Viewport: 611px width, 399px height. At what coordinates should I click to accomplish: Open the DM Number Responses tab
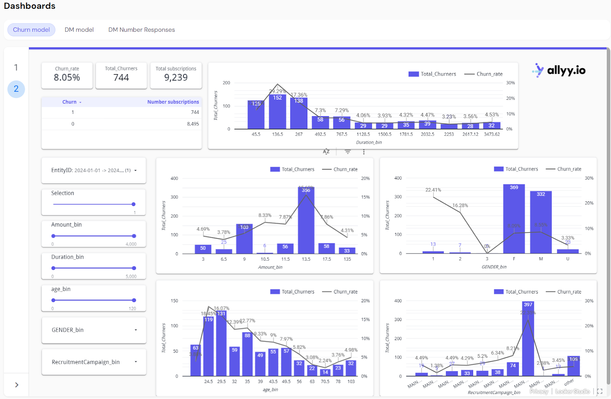(142, 30)
